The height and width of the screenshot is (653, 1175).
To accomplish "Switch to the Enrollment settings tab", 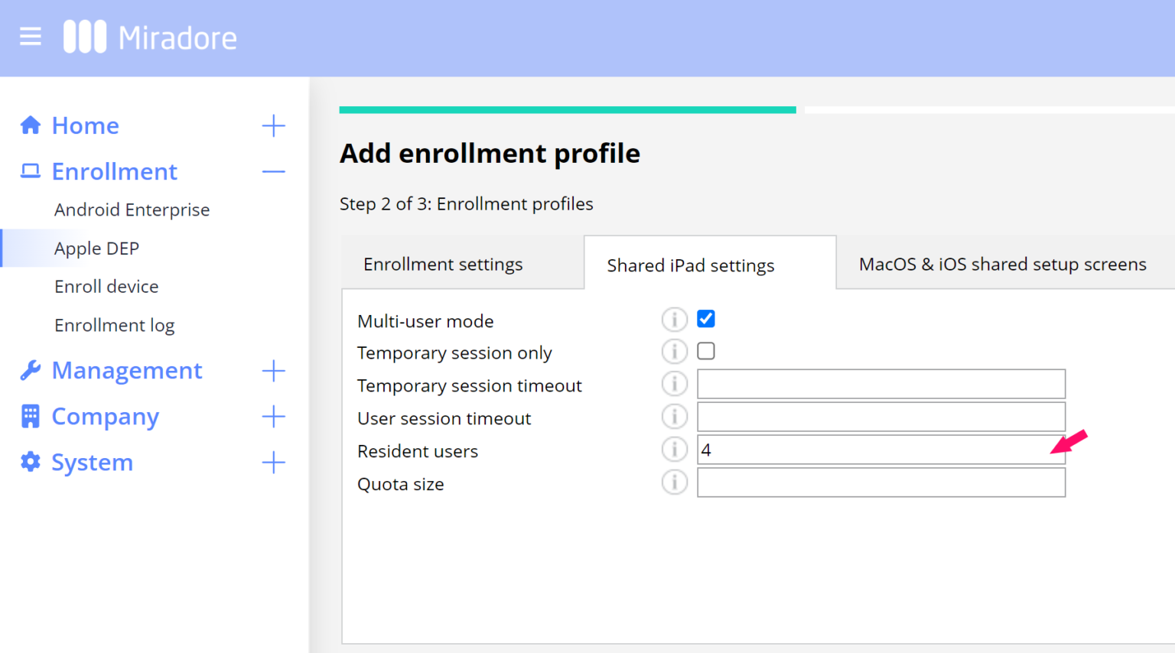I will tap(443, 263).
